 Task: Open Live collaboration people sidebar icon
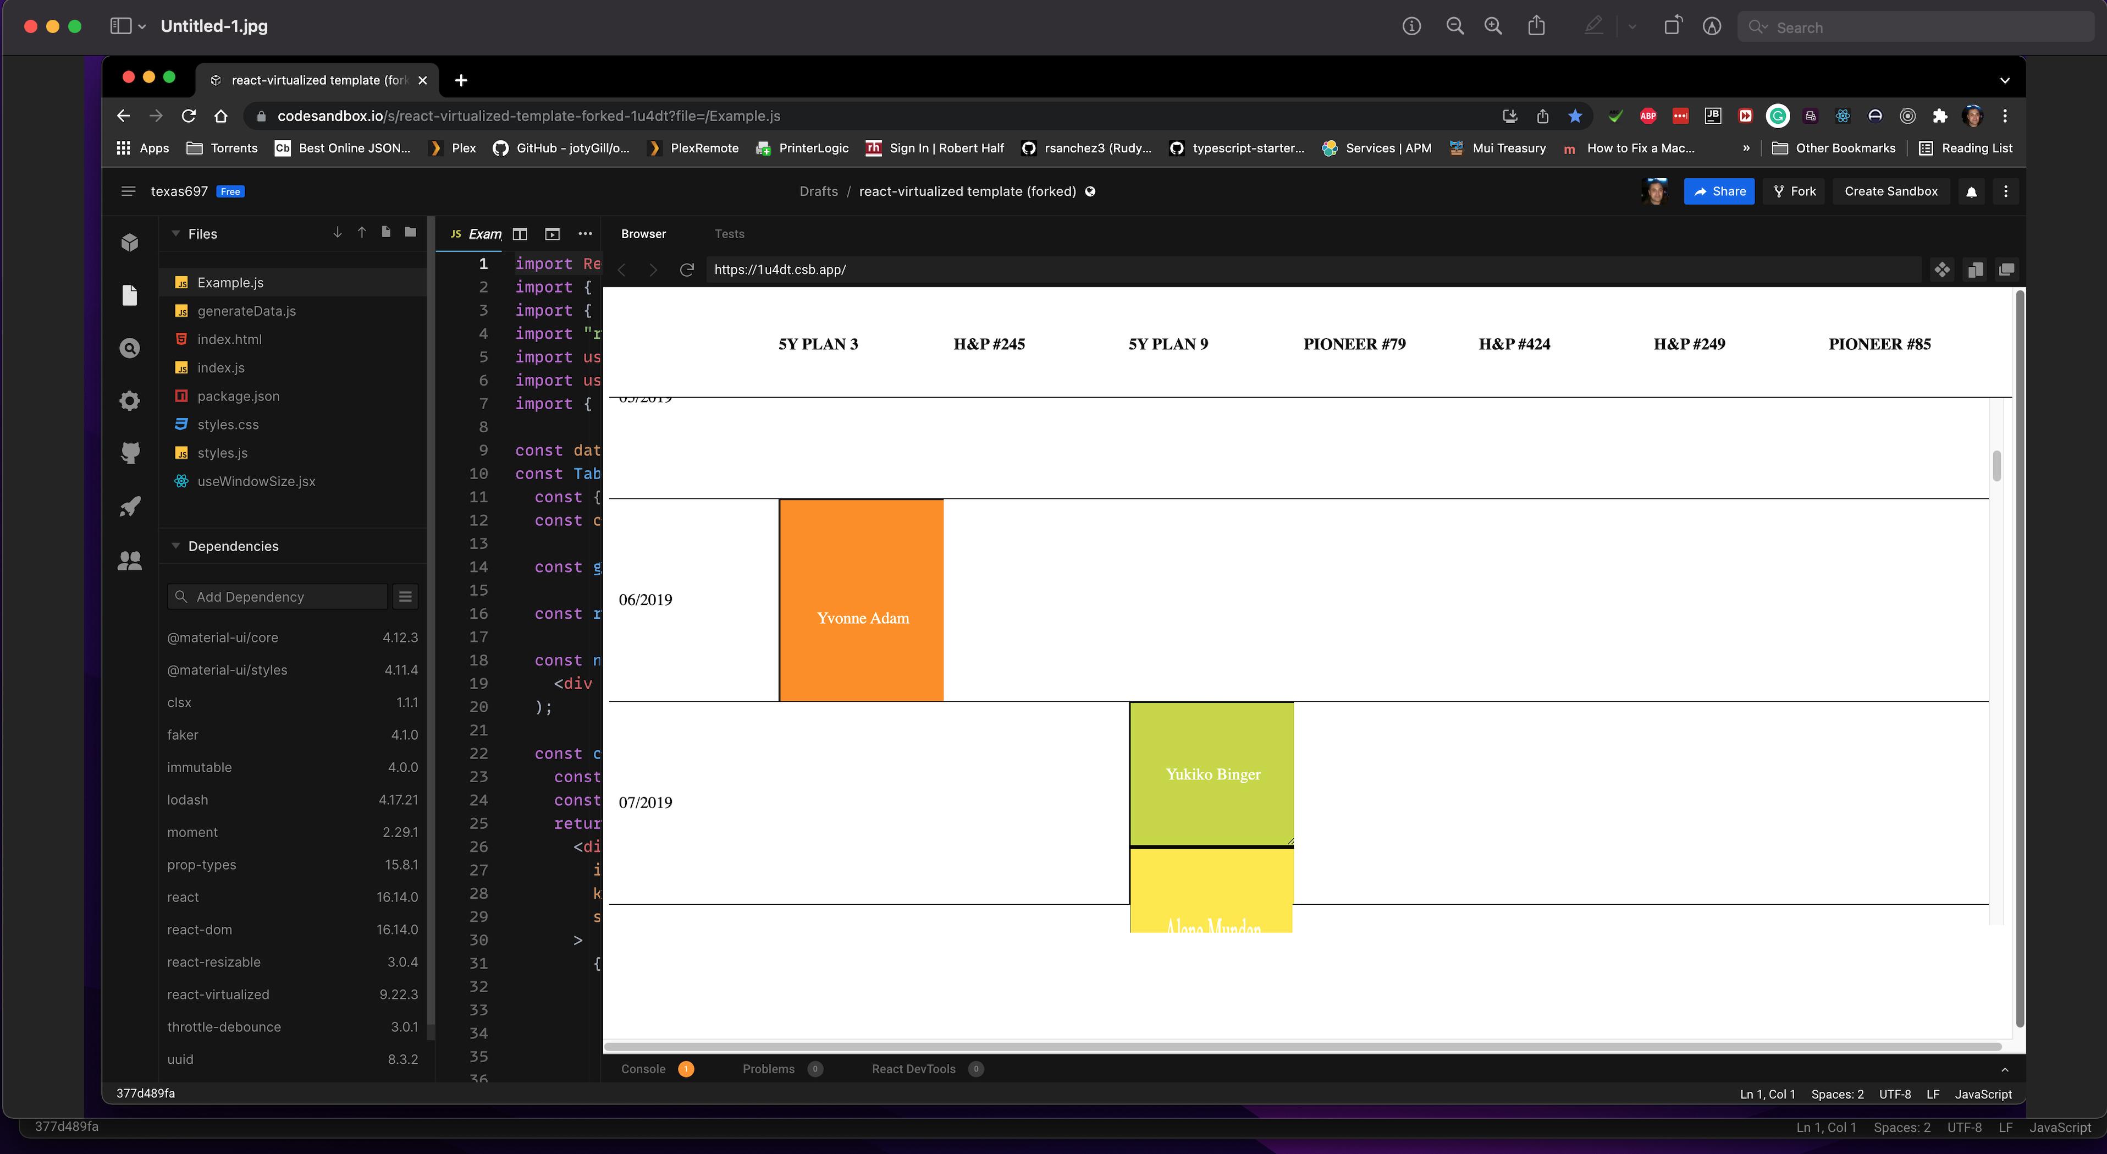pyautogui.click(x=129, y=560)
